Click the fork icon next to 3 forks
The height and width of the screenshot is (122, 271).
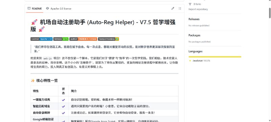(x=190, y=4)
